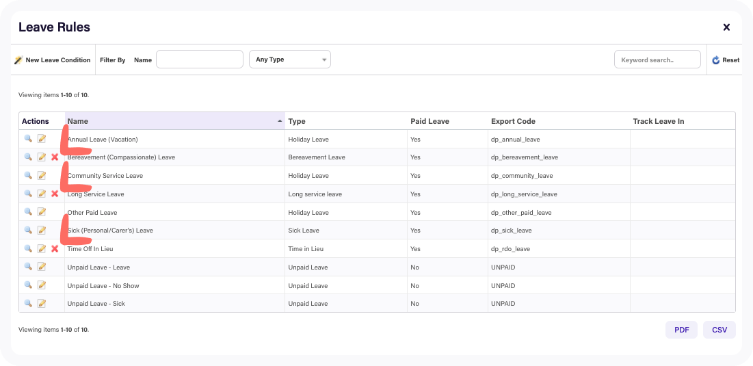Click the Long service leave type cell
The image size is (753, 366).
point(346,194)
